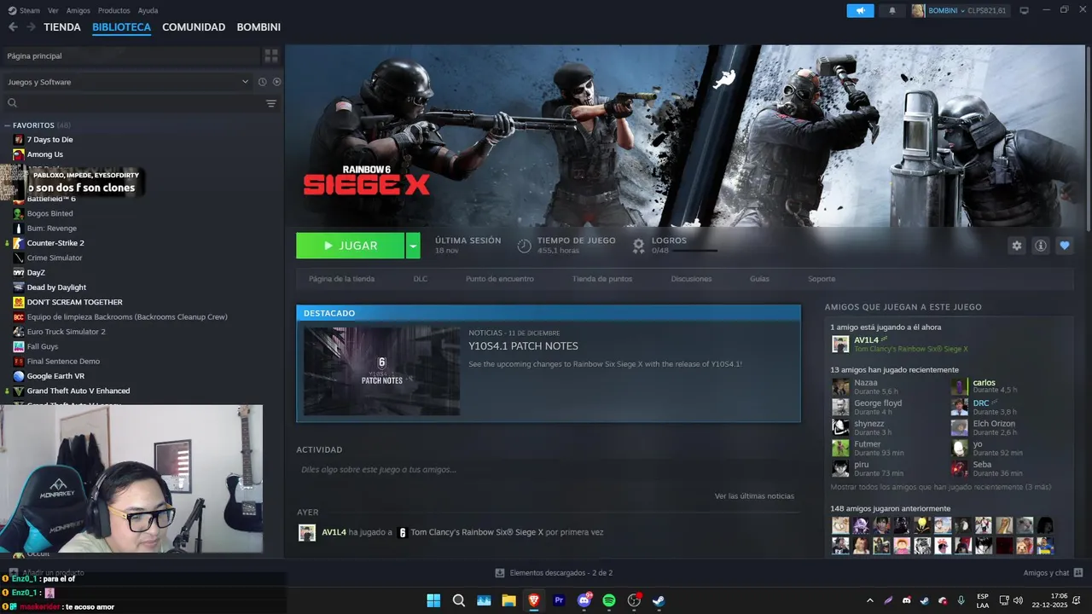The image size is (1092, 614).
Task: Open game settings gear icon
Action: (x=1016, y=246)
